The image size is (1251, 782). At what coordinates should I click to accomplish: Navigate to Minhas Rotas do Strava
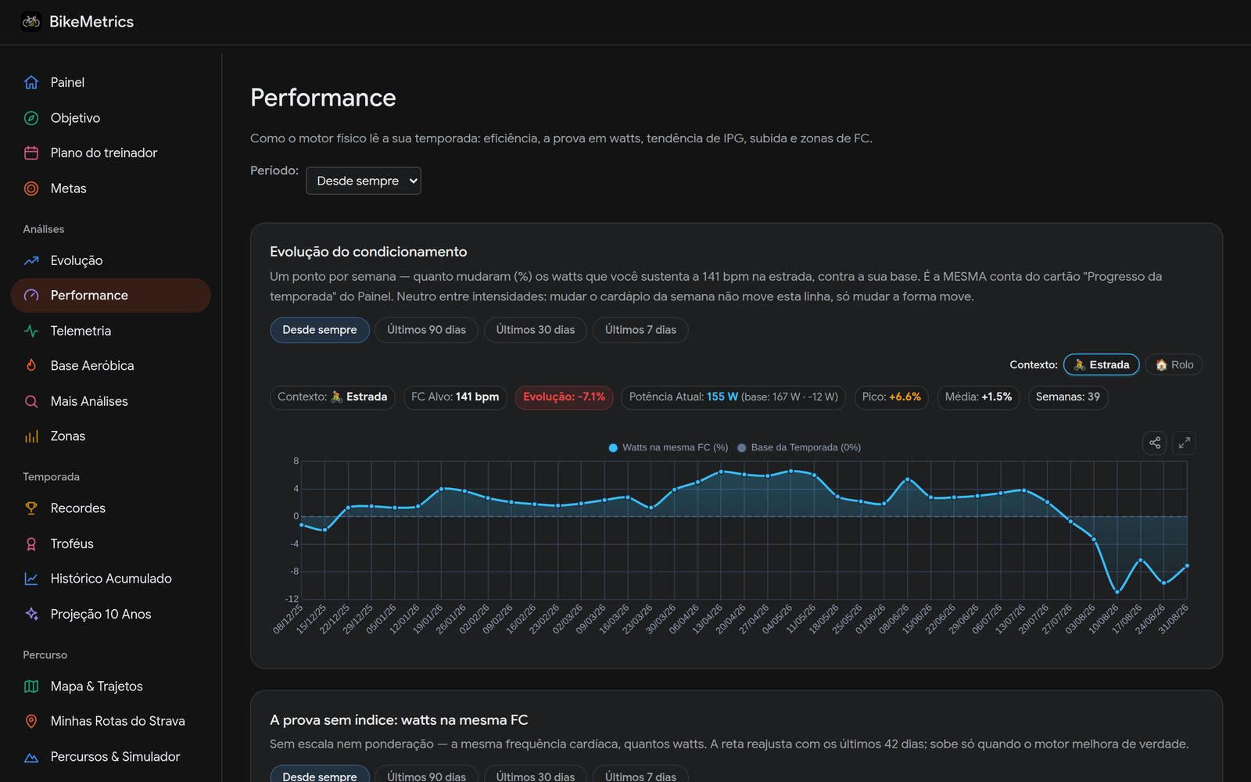coord(111,721)
